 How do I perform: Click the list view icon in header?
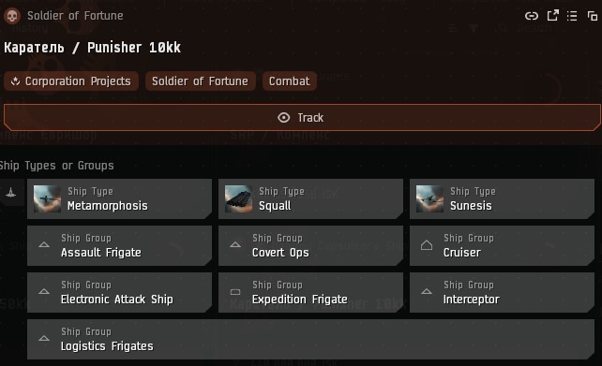[x=572, y=16]
